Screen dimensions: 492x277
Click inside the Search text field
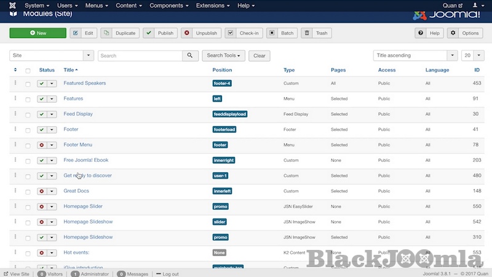[x=140, y=55]
